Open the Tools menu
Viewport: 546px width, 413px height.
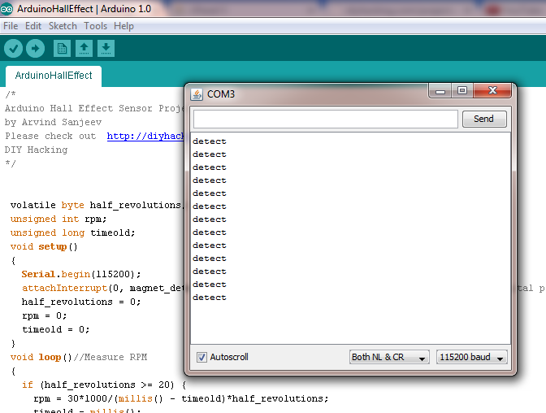[x=95, y=26]
